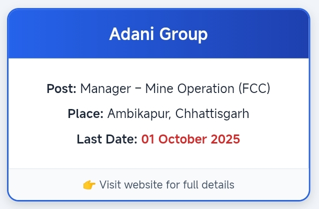The height and width of the screenshot is (209, 319).
Task: Select the Post: label
Action: point(61,89)
